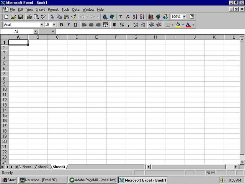The image size is (245, 184).
Task: Sort Ascending A-Z icon
Action: click(x=135, y=17)
